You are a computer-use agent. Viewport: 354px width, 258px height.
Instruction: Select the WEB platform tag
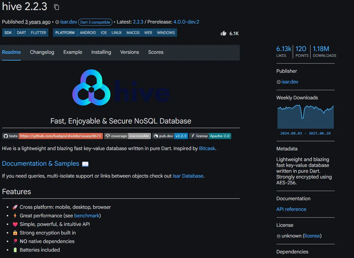coord(148,33)
